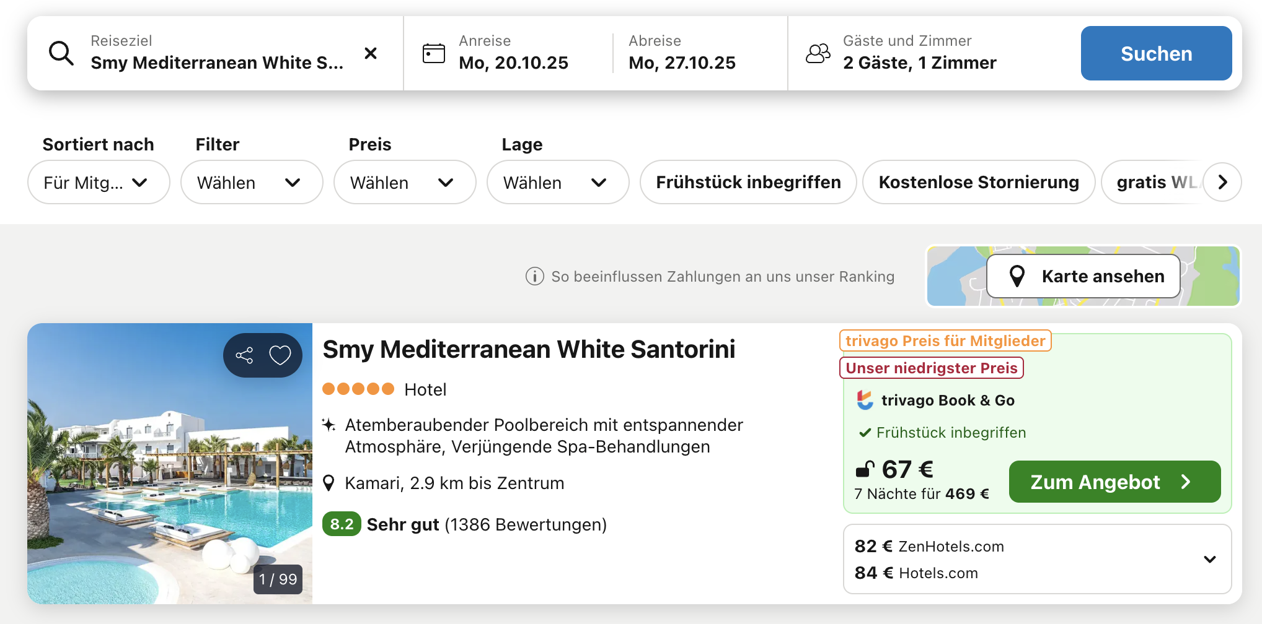Click the unlocked padlock icon by 67 €
Viewport: 1262px width, 624px height.
pyautogui.click(x=865, y=469)
